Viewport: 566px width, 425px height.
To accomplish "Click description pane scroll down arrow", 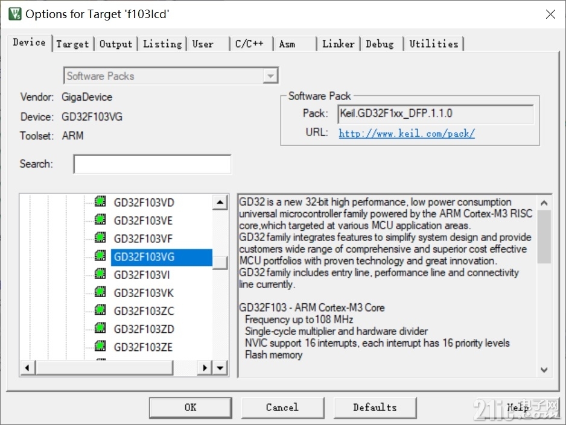I will pyautogui.click(x=544, y=370).
